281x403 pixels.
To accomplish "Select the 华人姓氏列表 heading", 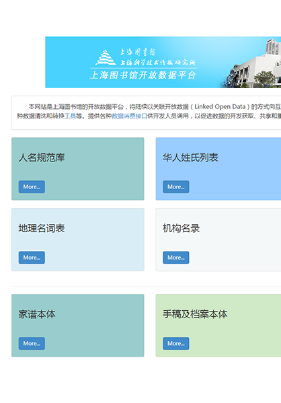I will tap(190, 157).
